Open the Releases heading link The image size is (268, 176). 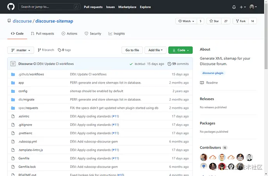(x=207, y=99)
